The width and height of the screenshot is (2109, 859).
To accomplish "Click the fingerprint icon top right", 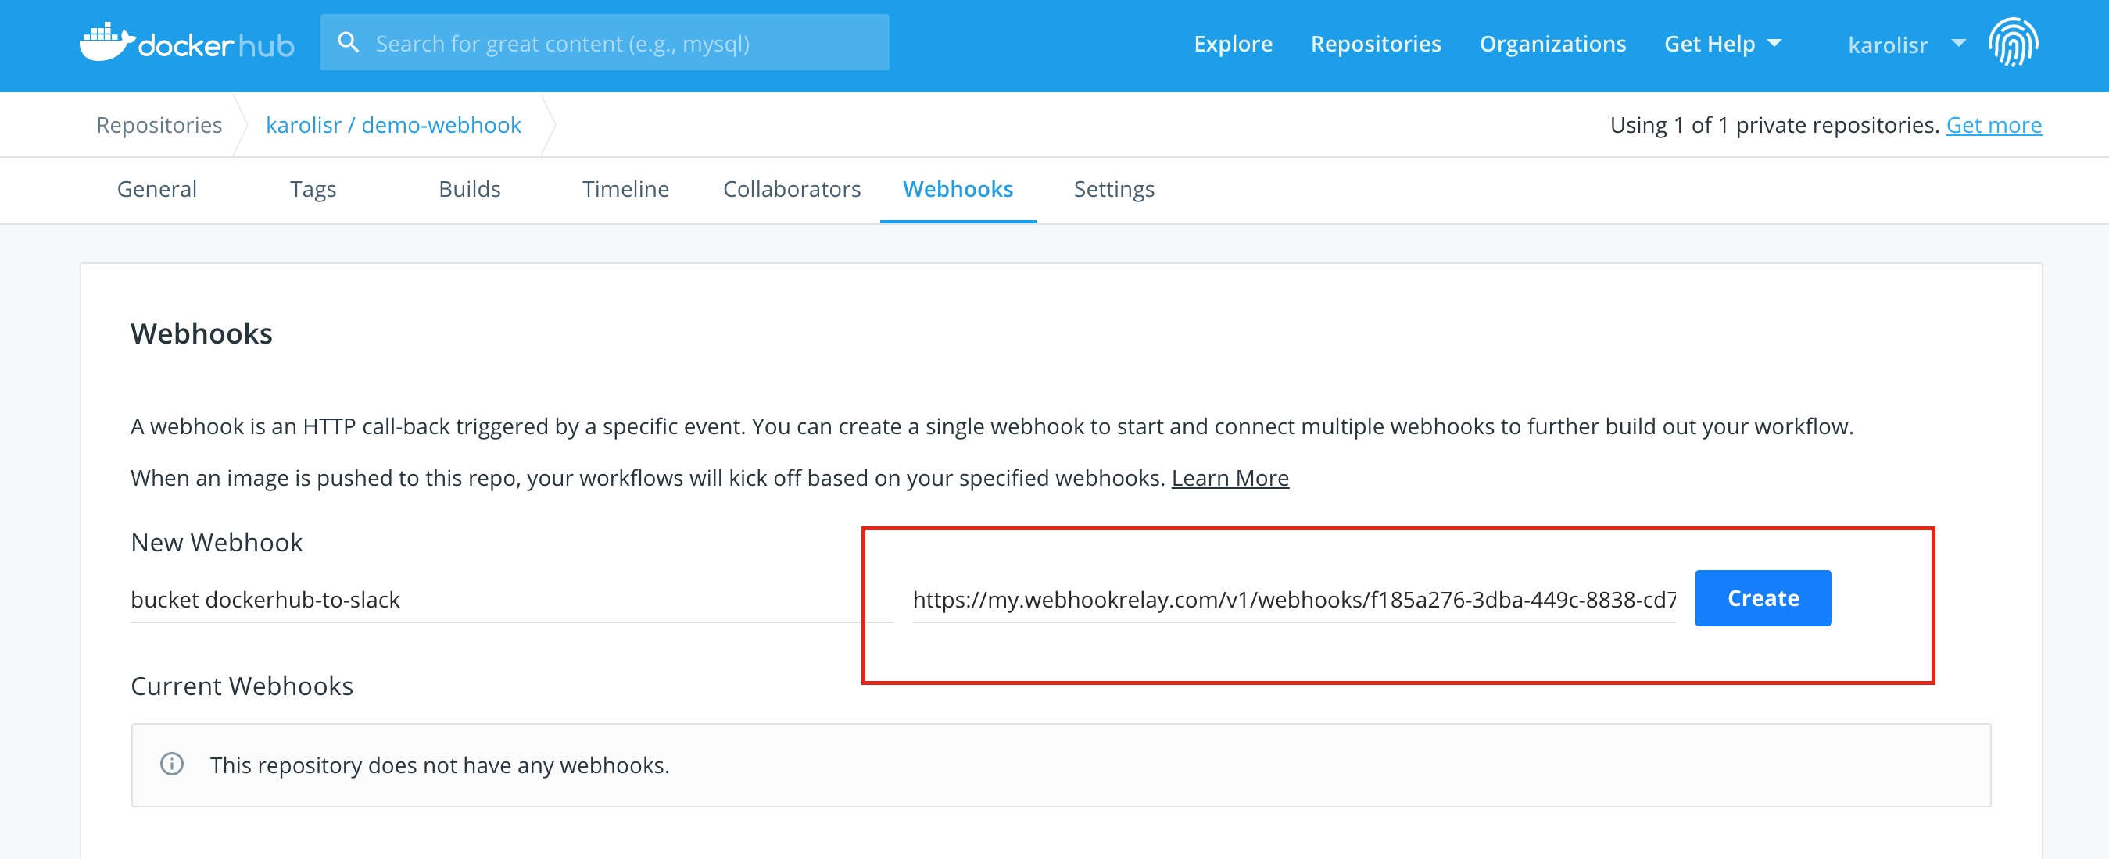I will [x=2014, y=42].
